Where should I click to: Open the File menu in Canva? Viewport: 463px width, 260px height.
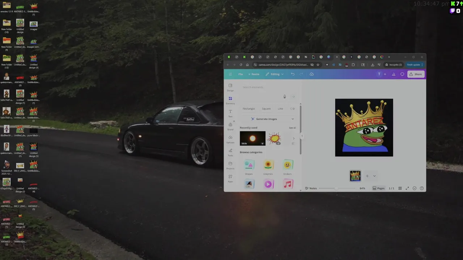click(241, 74)
